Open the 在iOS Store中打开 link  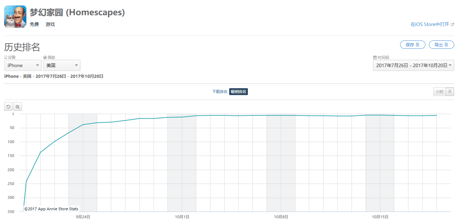(x=430, y=25)
